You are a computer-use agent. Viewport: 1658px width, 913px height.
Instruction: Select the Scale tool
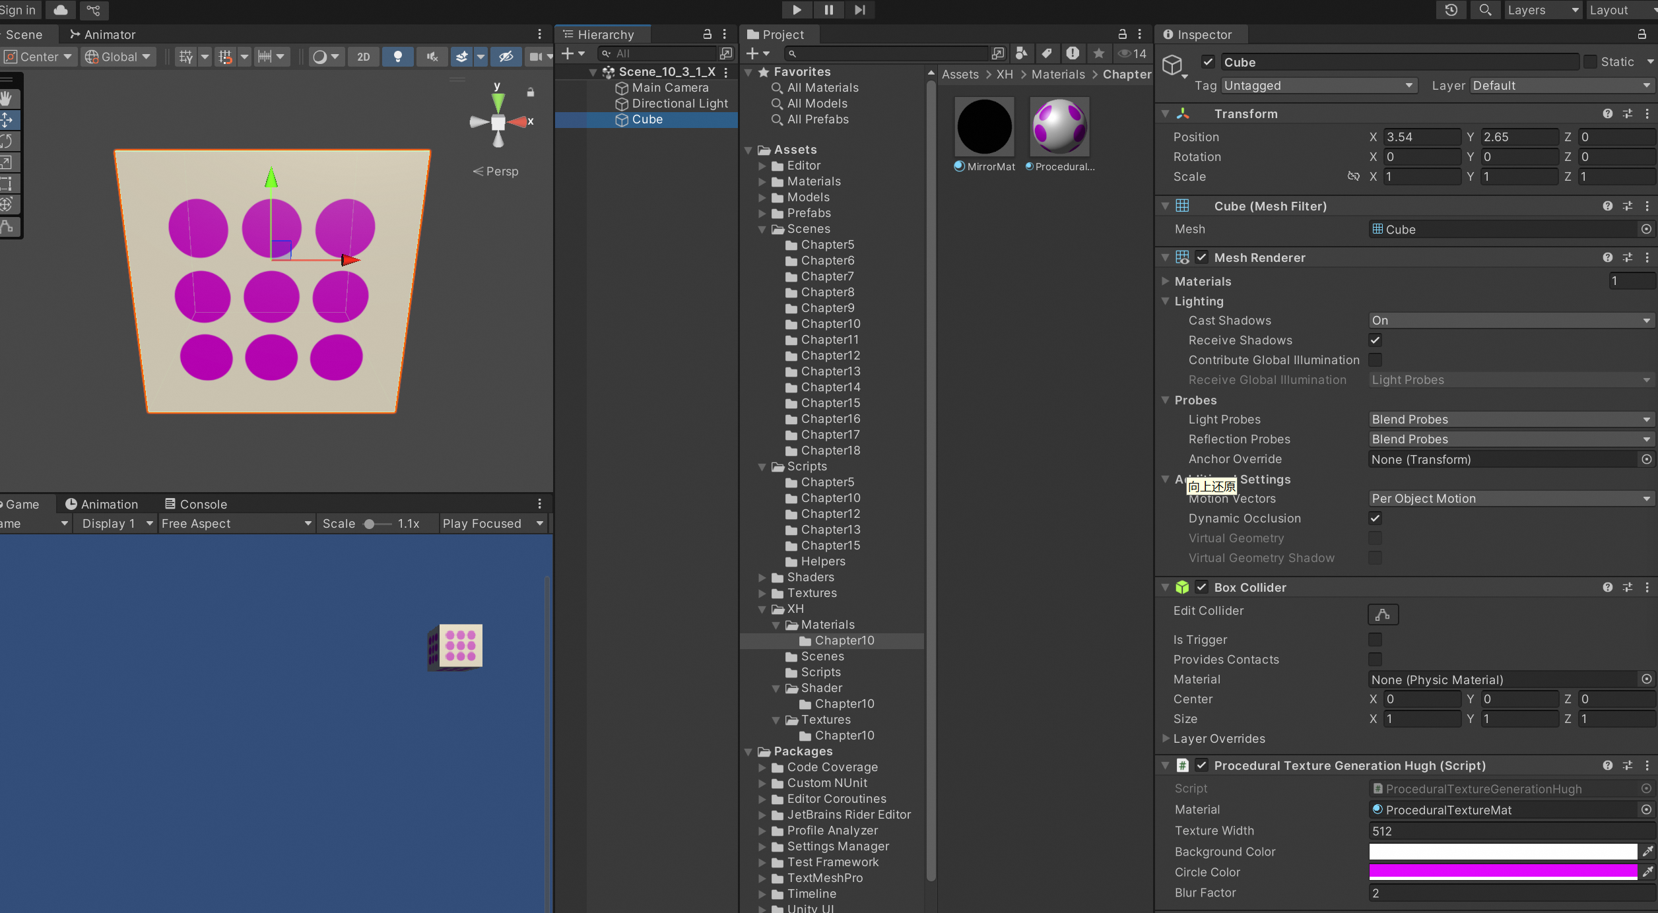tap(7, 162)
